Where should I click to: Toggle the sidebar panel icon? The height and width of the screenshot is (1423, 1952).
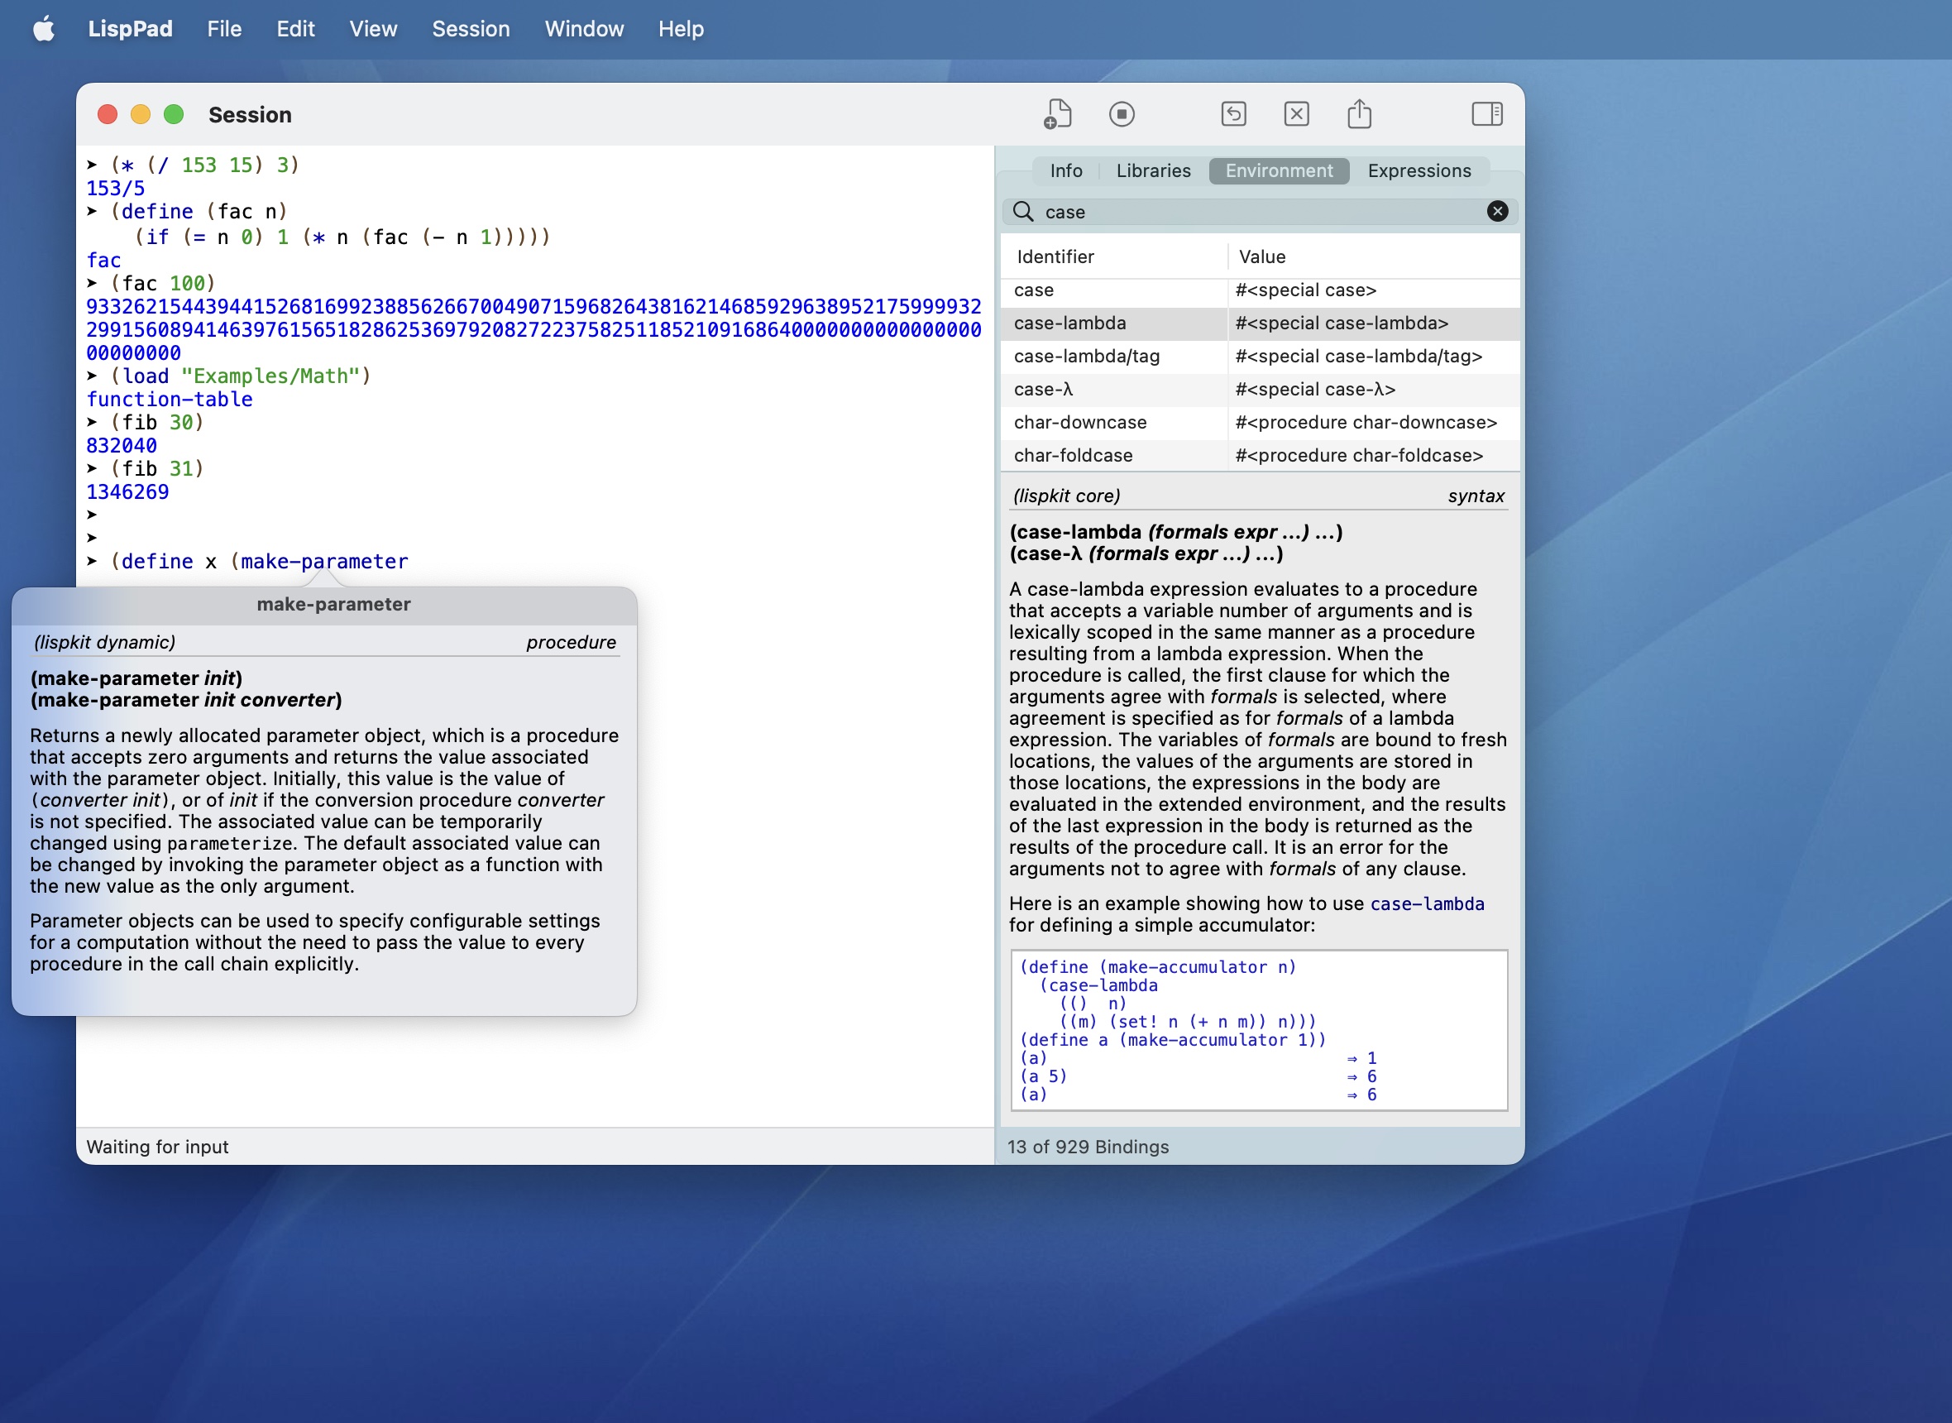[x=1487, y=113]
